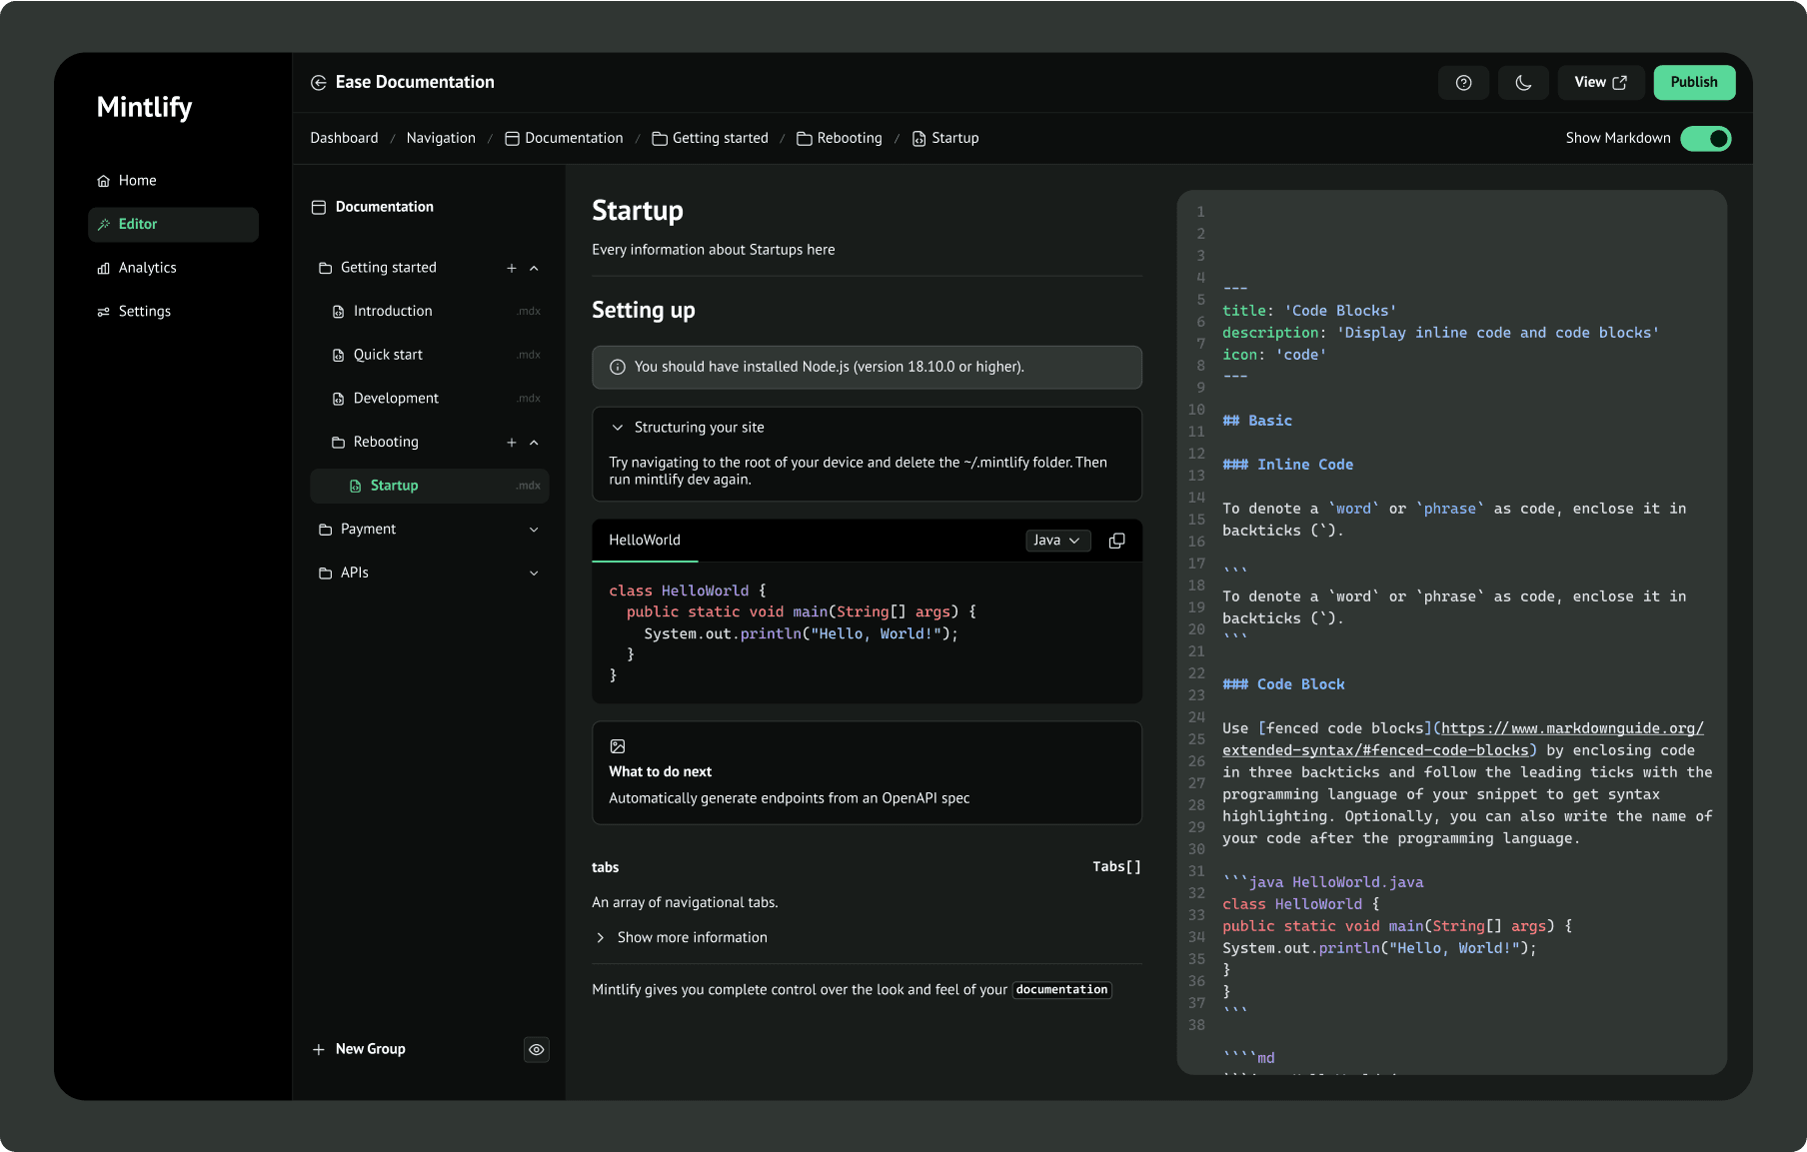Open the Development page
Image resolution: width=1807 pixels, height=1152 pixels.
tap(430, 399)
